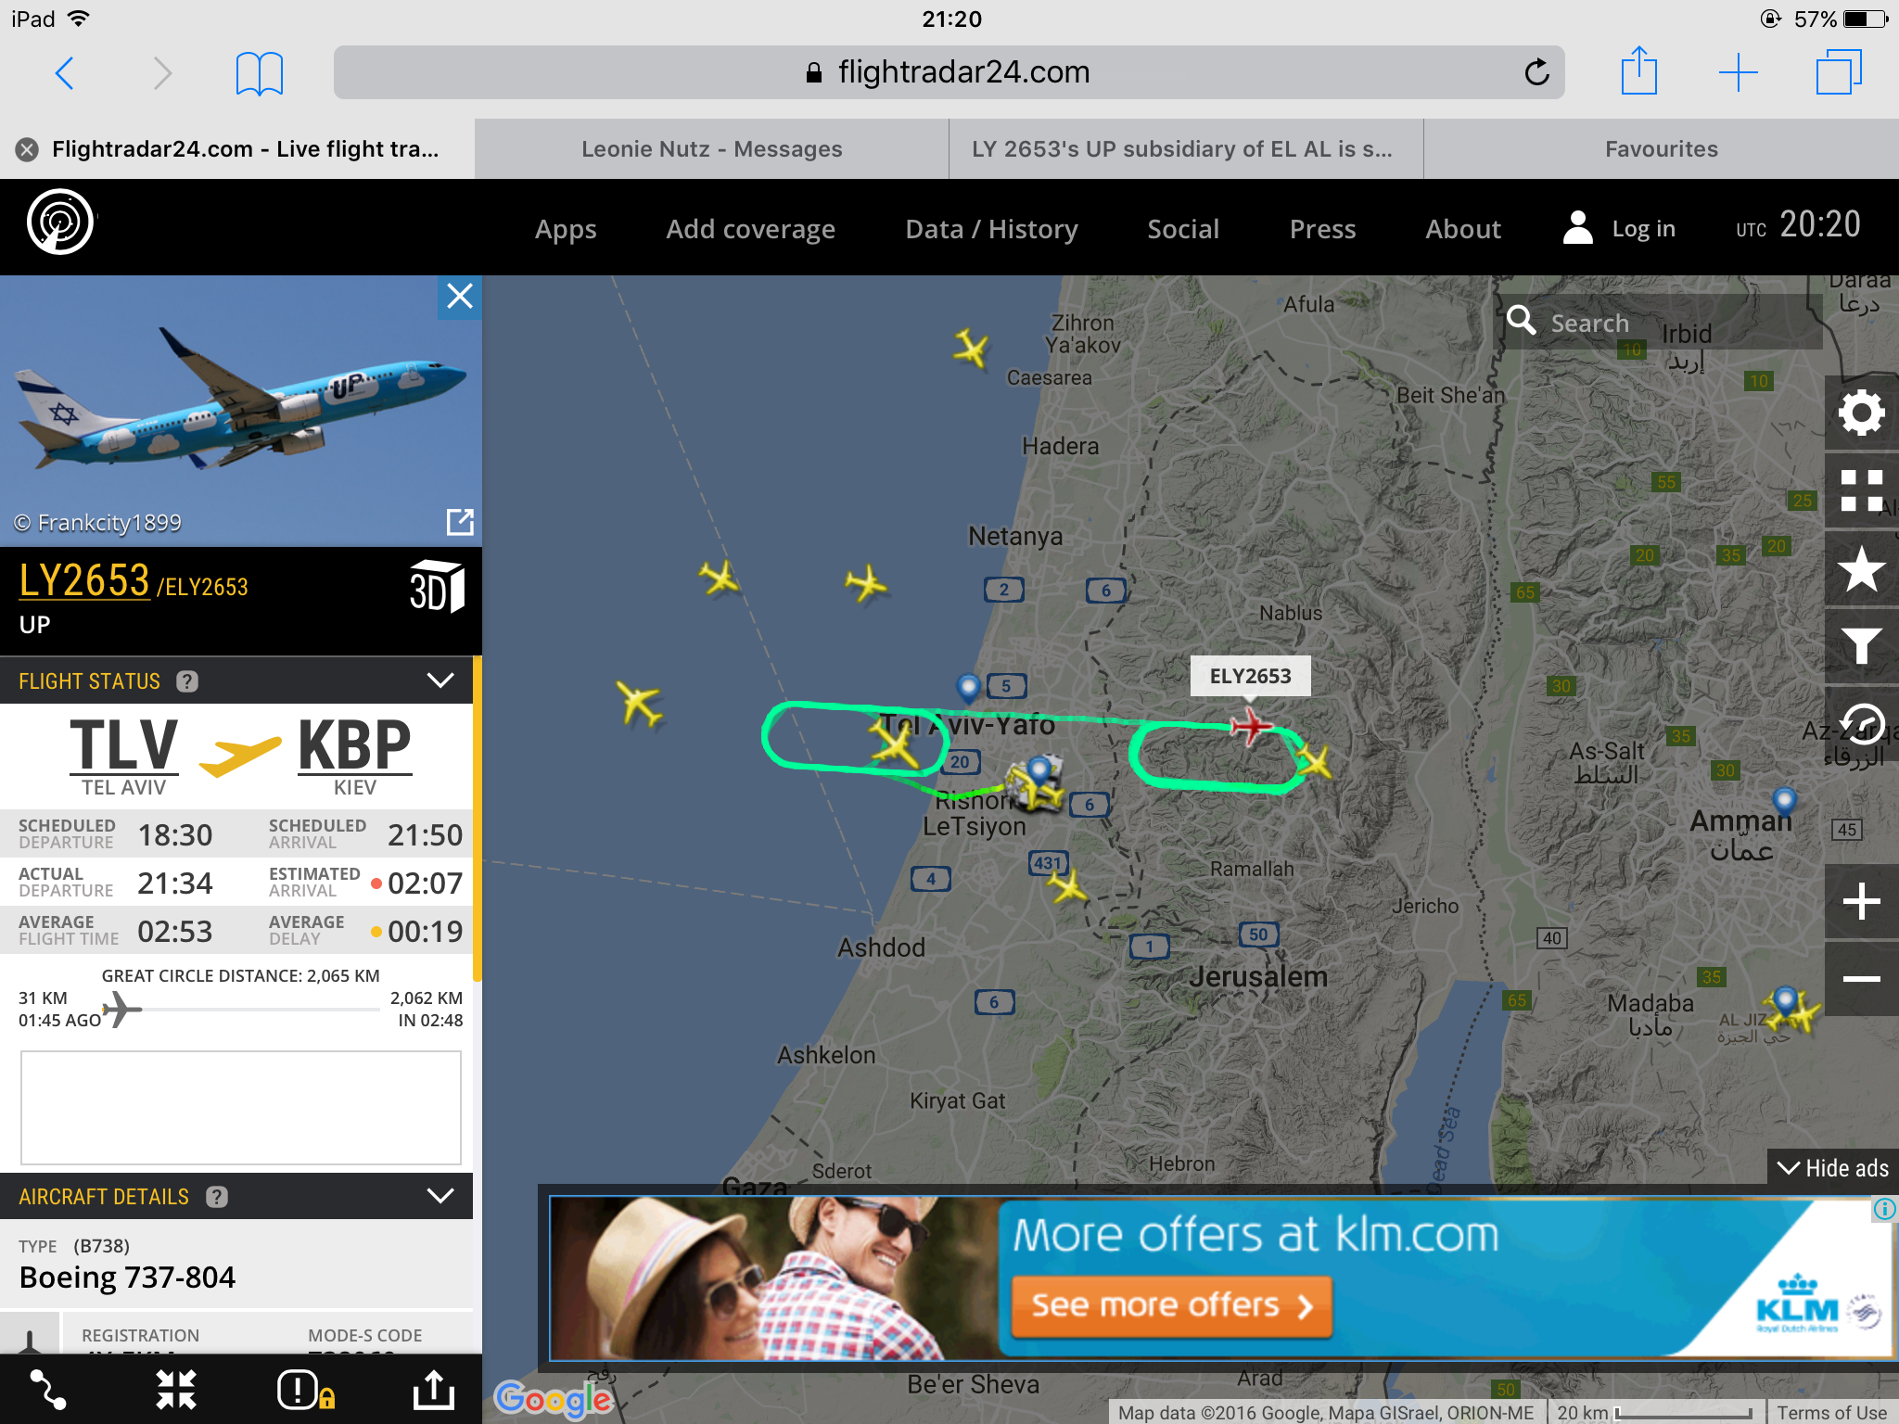Click the Log in link
The width and height of the screenshot is (1899, 1424).
(1620, 228)
